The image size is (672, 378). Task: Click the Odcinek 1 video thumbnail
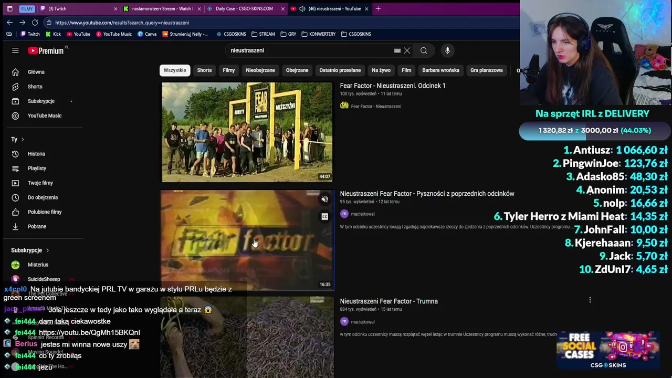[x=247, y=132]
